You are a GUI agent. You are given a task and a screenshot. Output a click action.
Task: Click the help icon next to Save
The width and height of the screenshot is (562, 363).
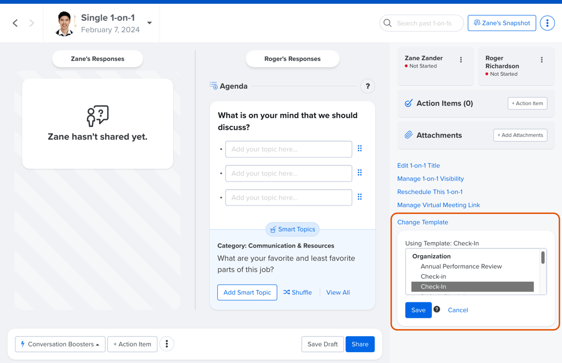tap(437, 310)
